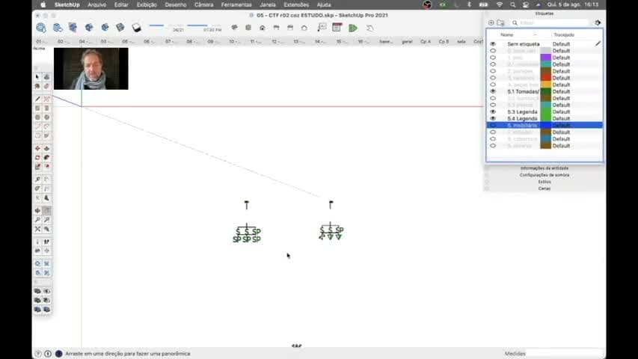
Task: Choose the Select arrow tool
Action: coord(37,77)
